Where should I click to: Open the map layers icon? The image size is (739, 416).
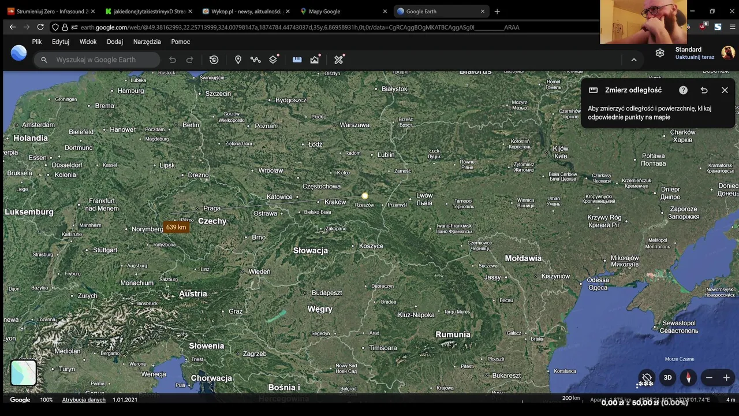[274, 60]
